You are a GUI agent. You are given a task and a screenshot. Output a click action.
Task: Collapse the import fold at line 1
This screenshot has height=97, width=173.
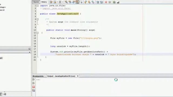click(38, 6)
